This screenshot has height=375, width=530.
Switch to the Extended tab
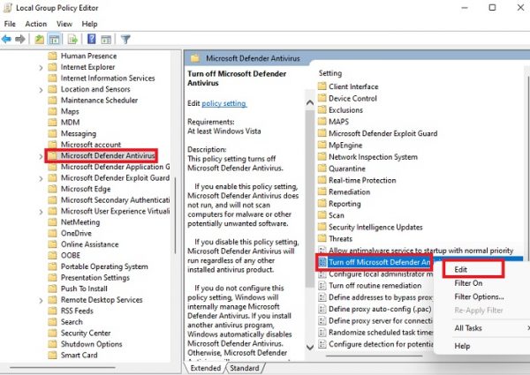coord(205,368)
